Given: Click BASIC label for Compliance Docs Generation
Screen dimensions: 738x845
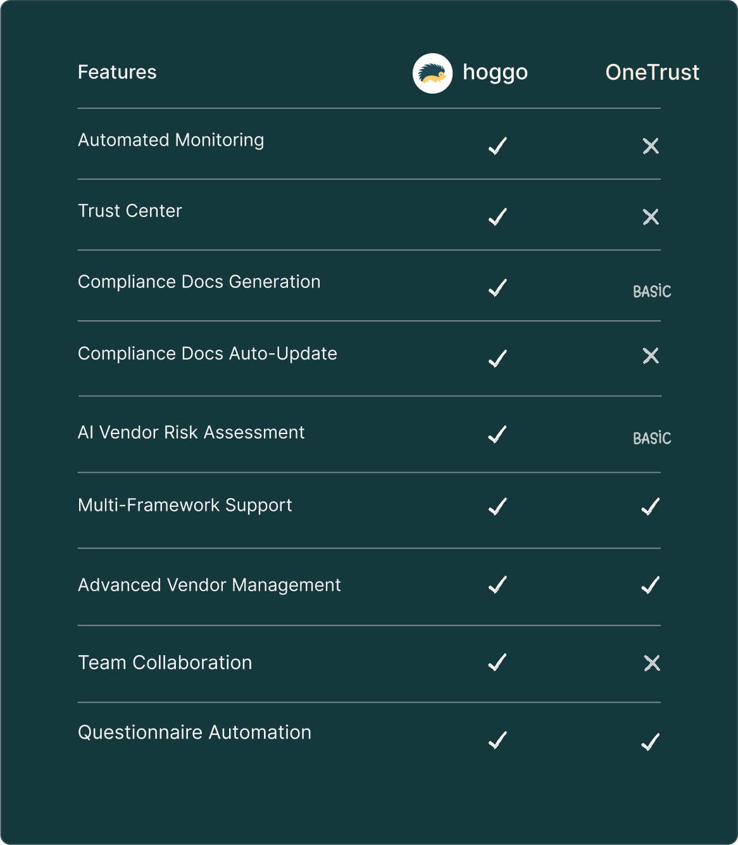Looking at the screenshot, I should [x=652, y=291].
